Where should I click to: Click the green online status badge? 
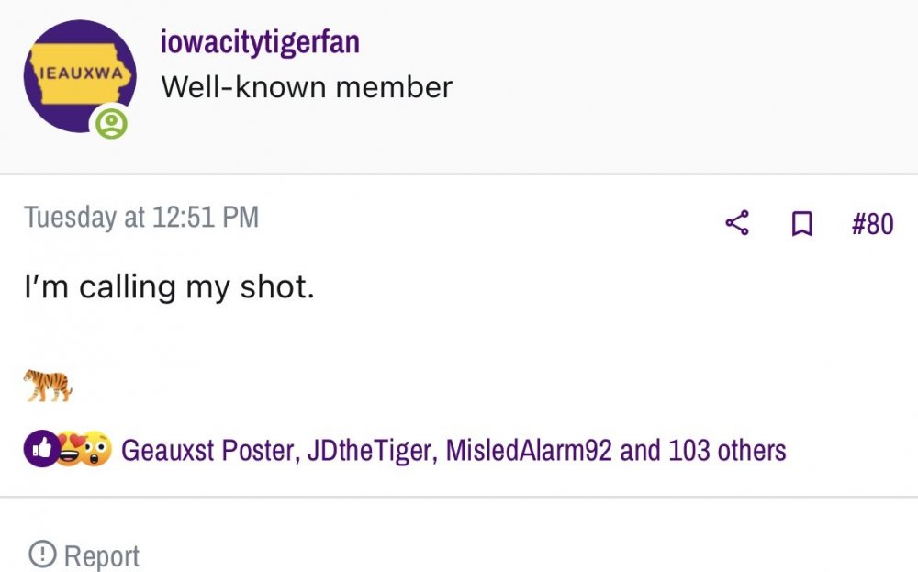(x=111, y=124)
